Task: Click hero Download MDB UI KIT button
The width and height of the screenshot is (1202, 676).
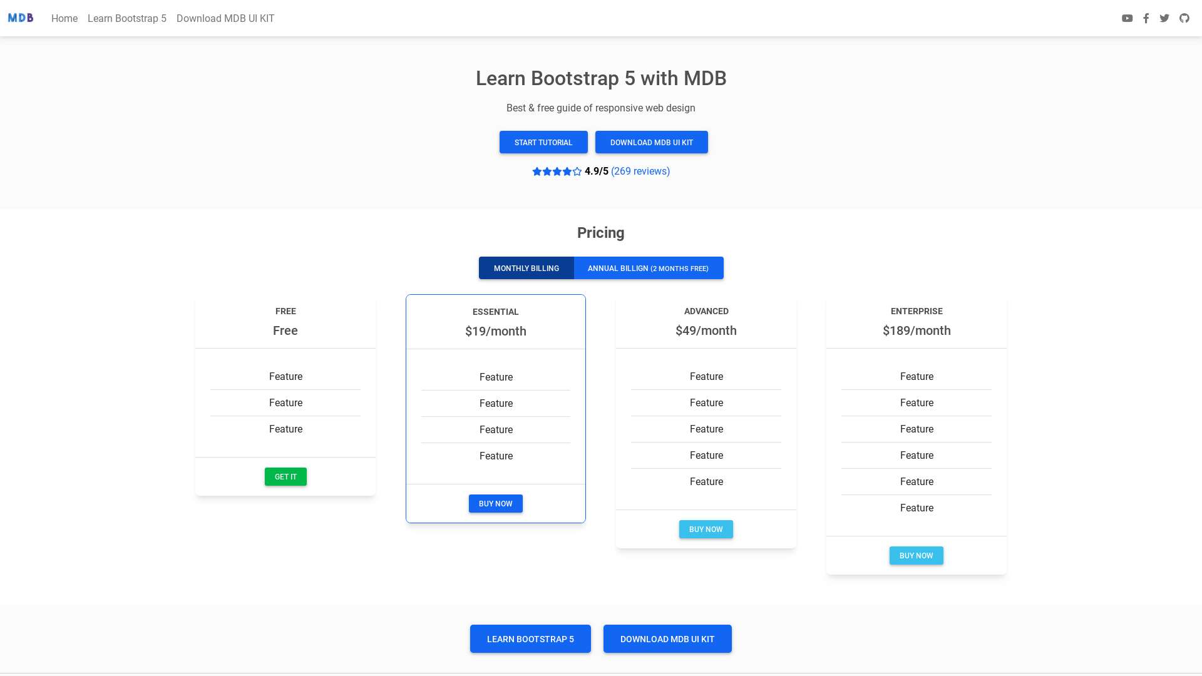Action: (652, 142)
